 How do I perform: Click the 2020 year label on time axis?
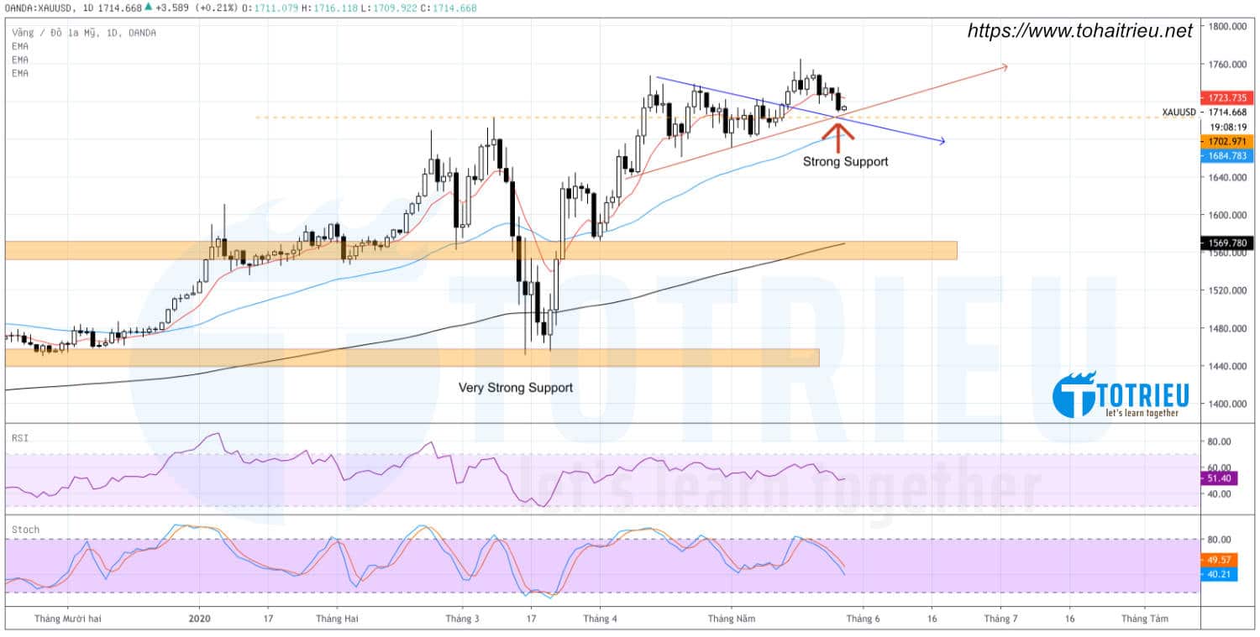[199, 619]
